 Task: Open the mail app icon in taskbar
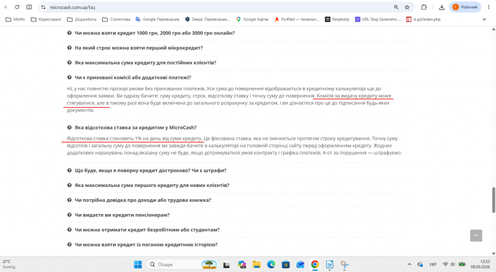300,265
